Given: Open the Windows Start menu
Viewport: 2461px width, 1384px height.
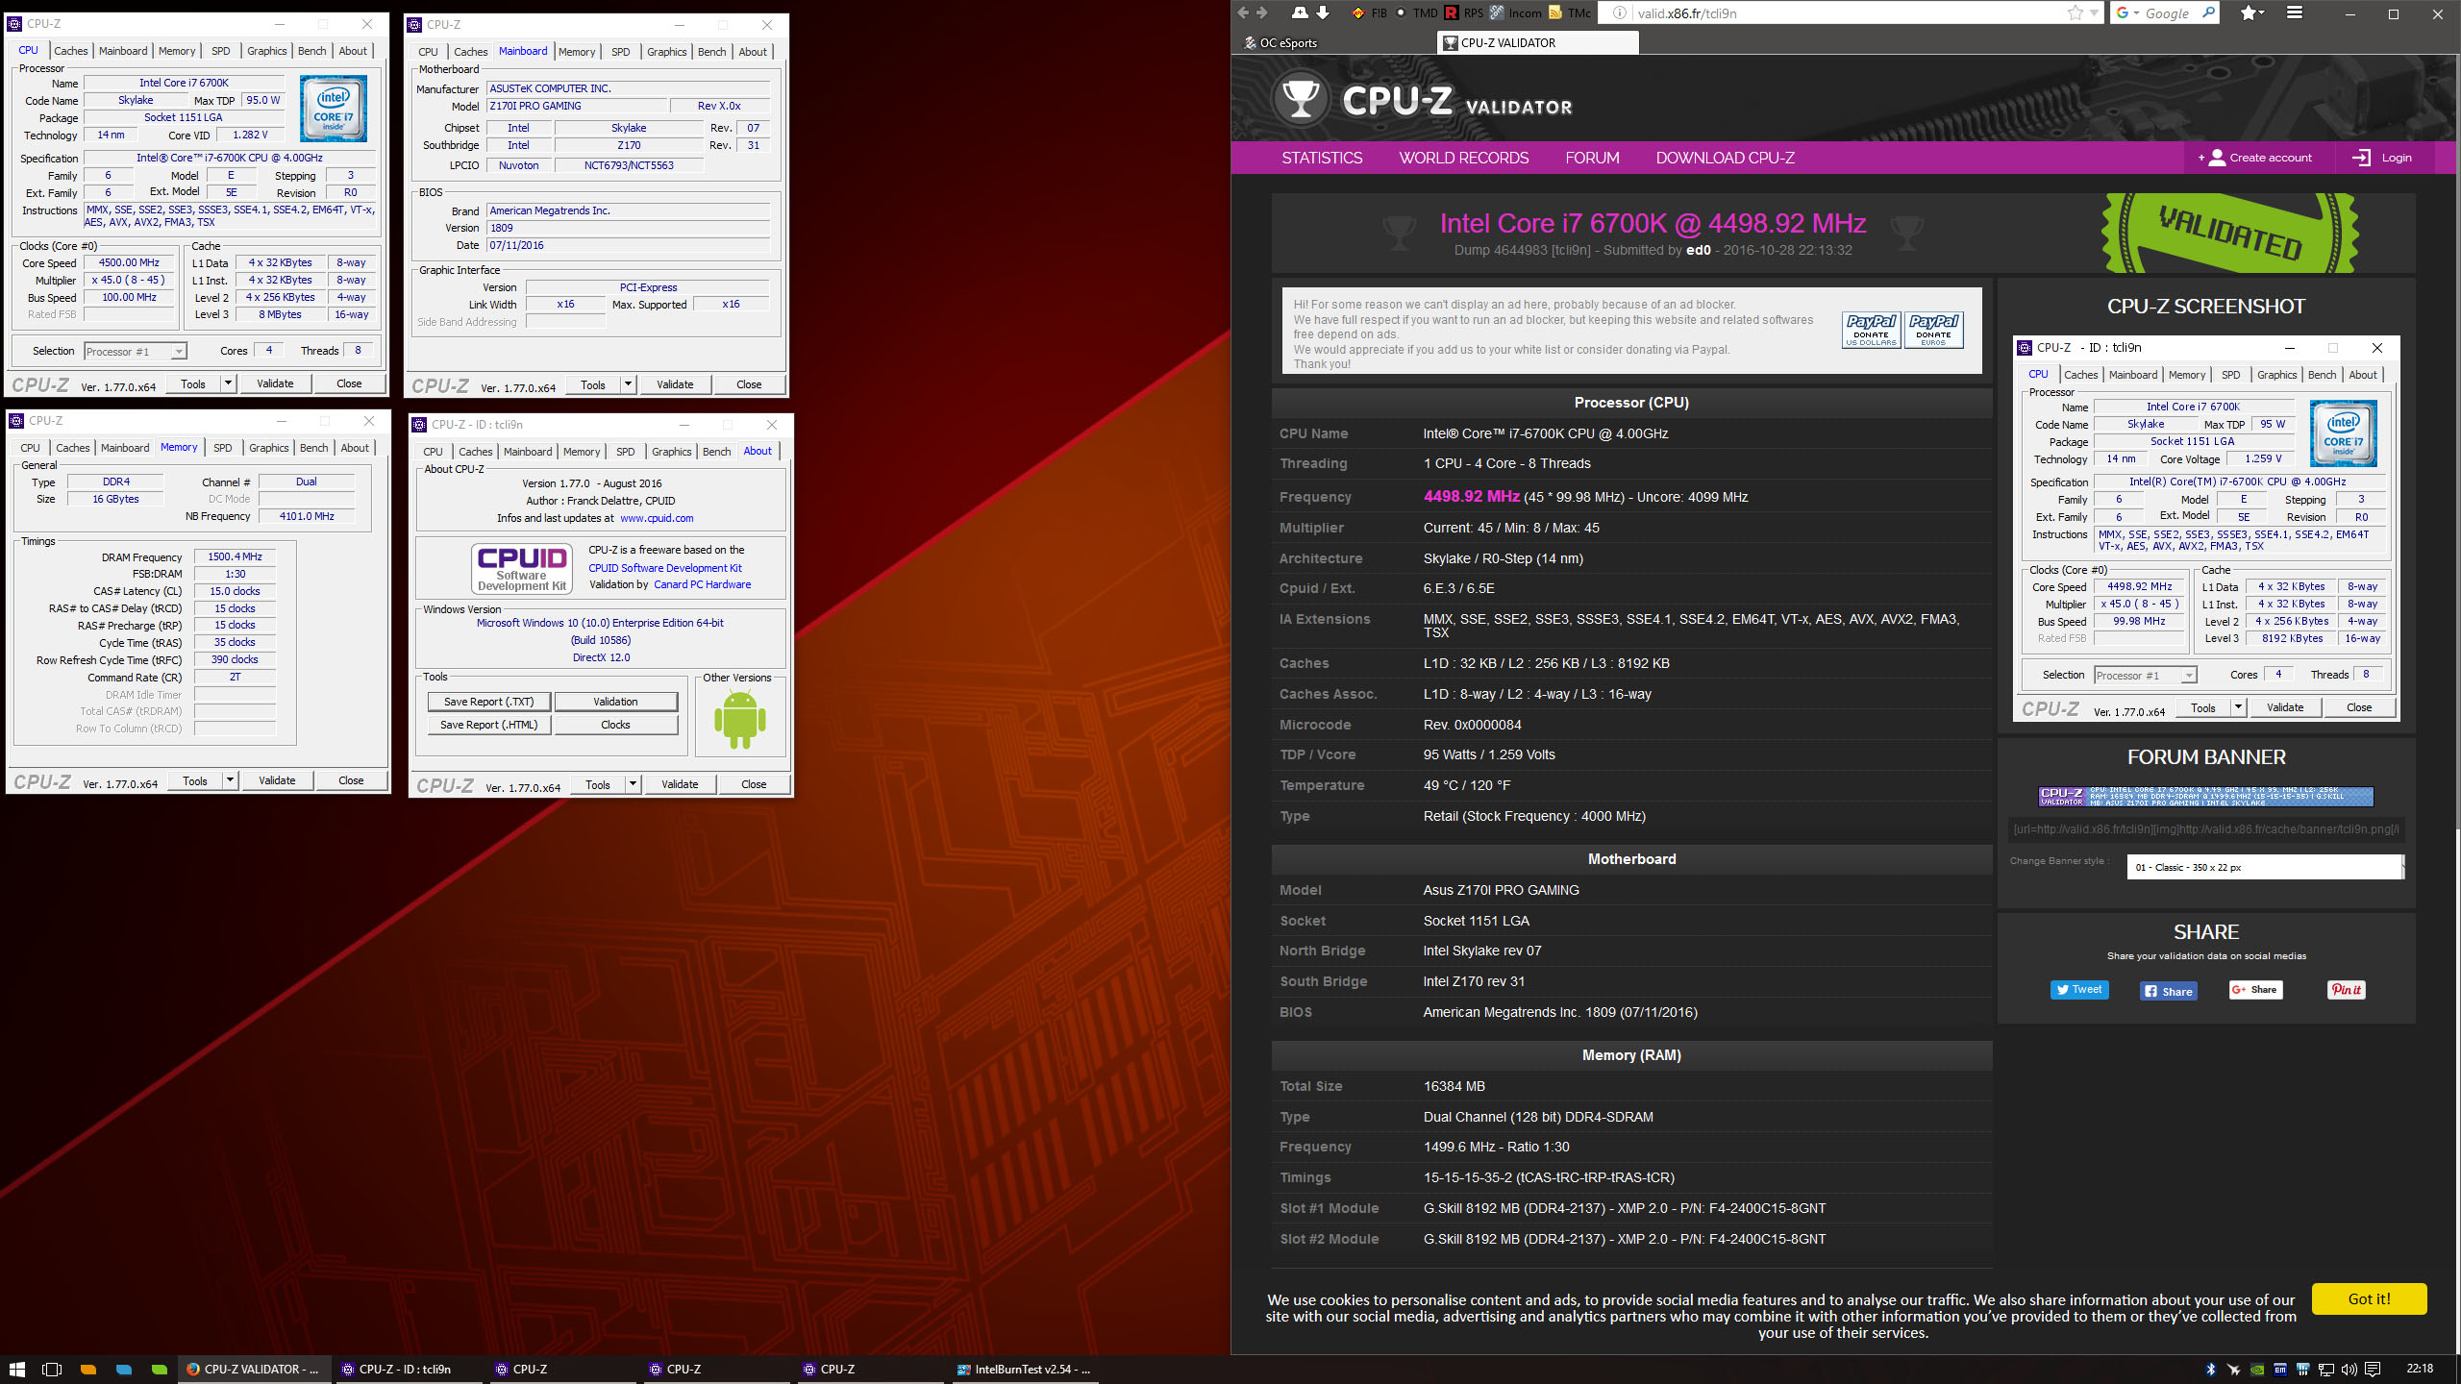Looking at the screenshot, I should [x=16, y=1369].
